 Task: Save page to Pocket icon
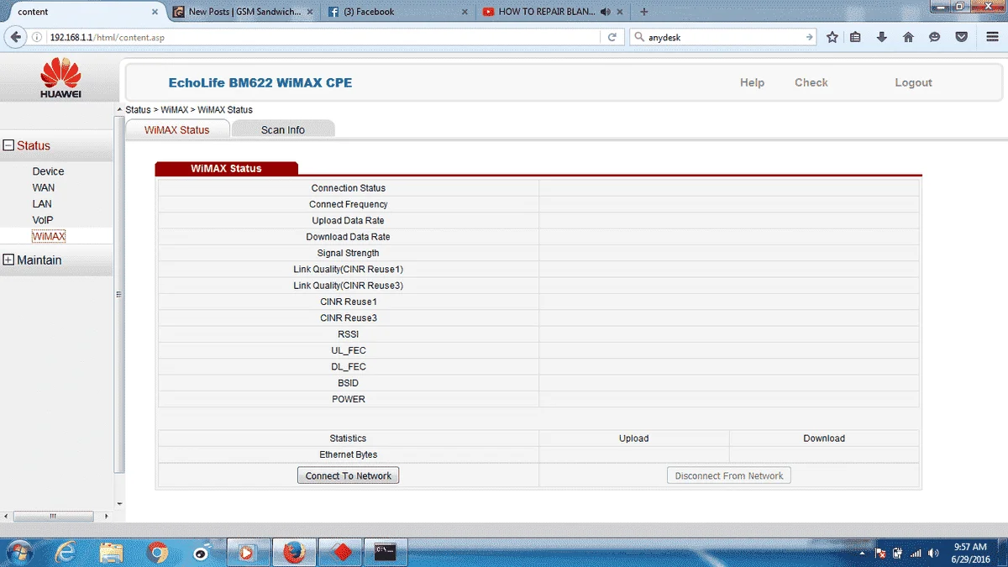(962, 37)
